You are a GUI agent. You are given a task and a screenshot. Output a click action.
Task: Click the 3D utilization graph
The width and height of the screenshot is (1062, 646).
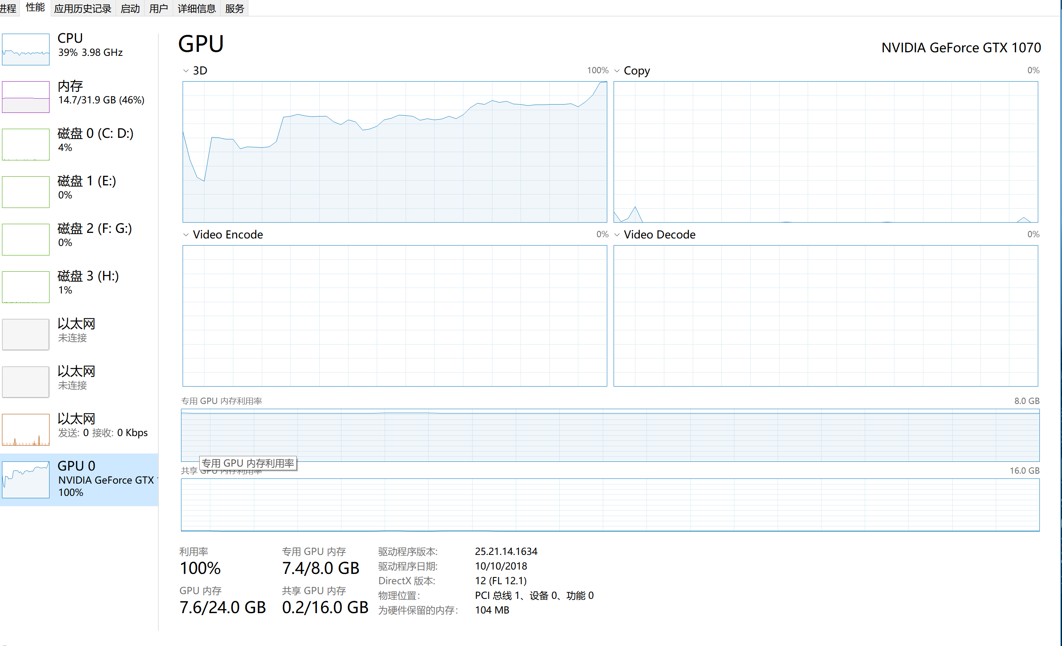[395, 152]
